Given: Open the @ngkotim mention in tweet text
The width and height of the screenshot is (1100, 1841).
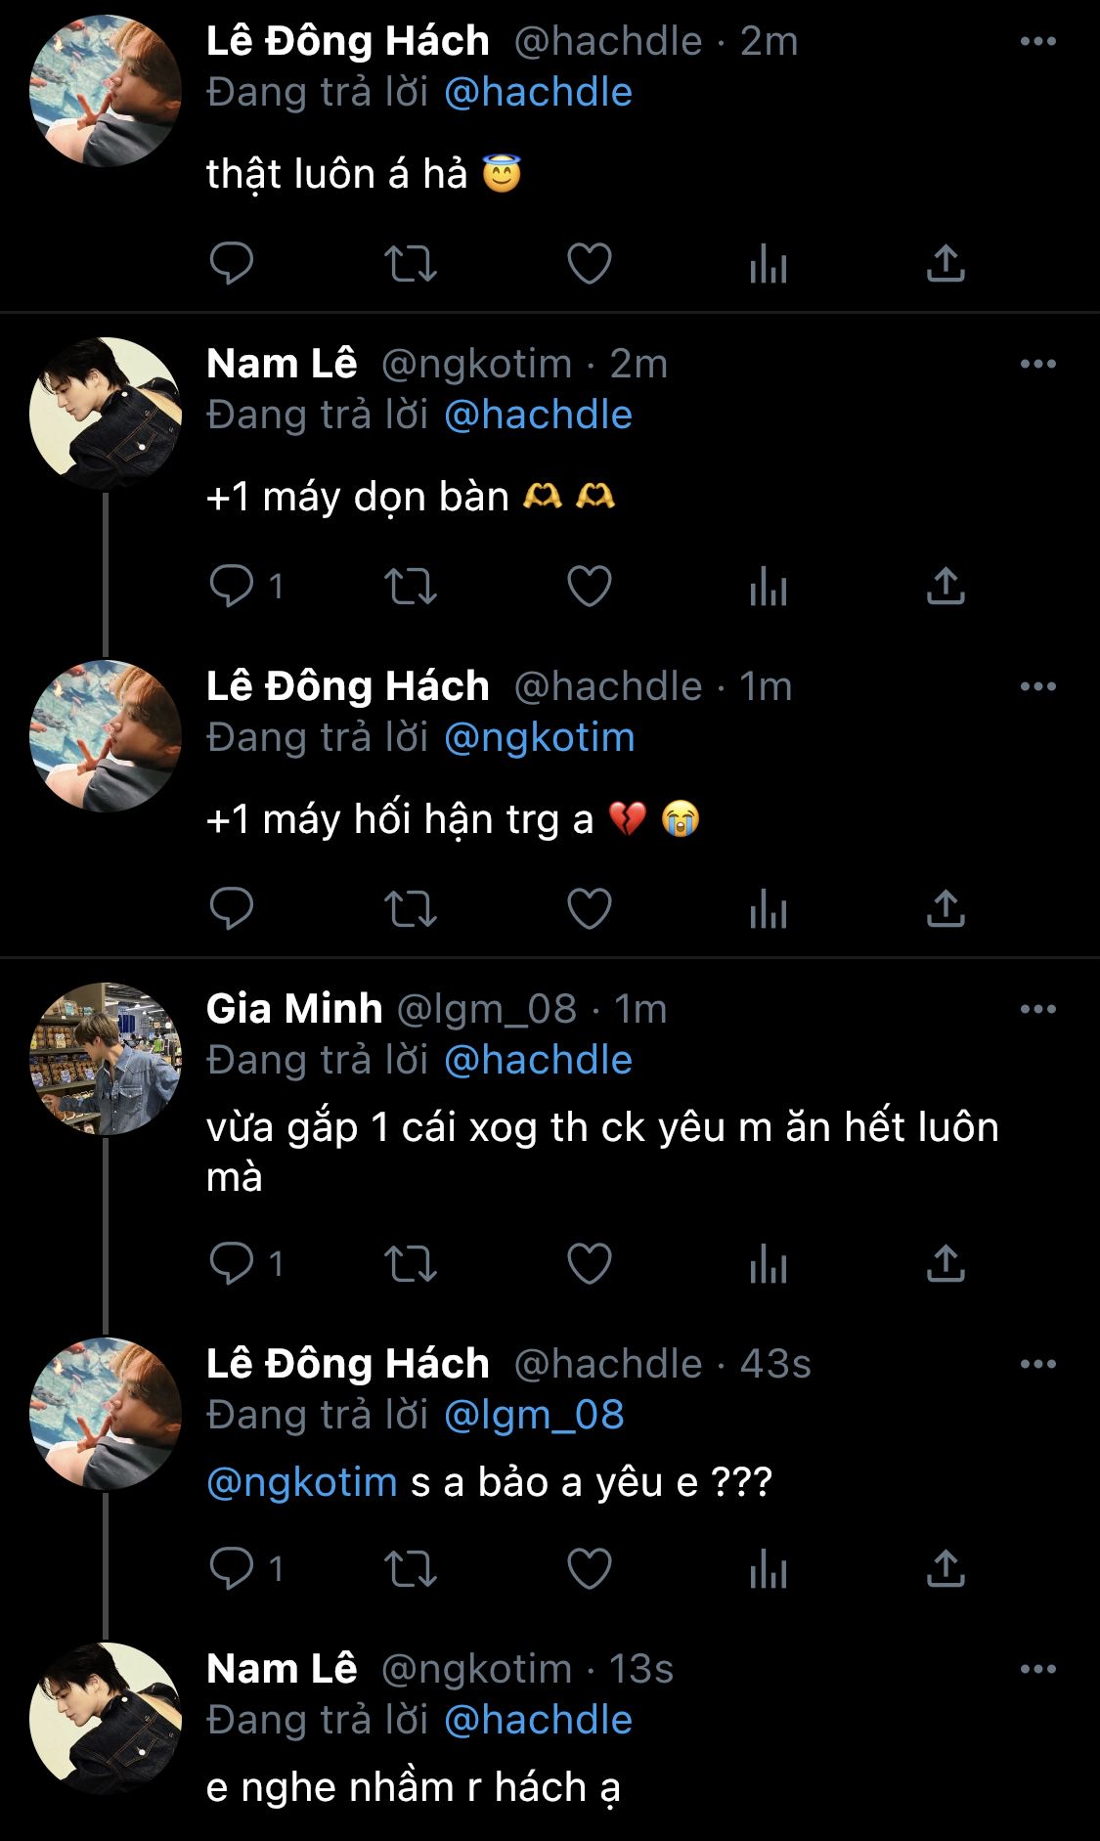Looking at the screenshot, I should point(302,1482).
